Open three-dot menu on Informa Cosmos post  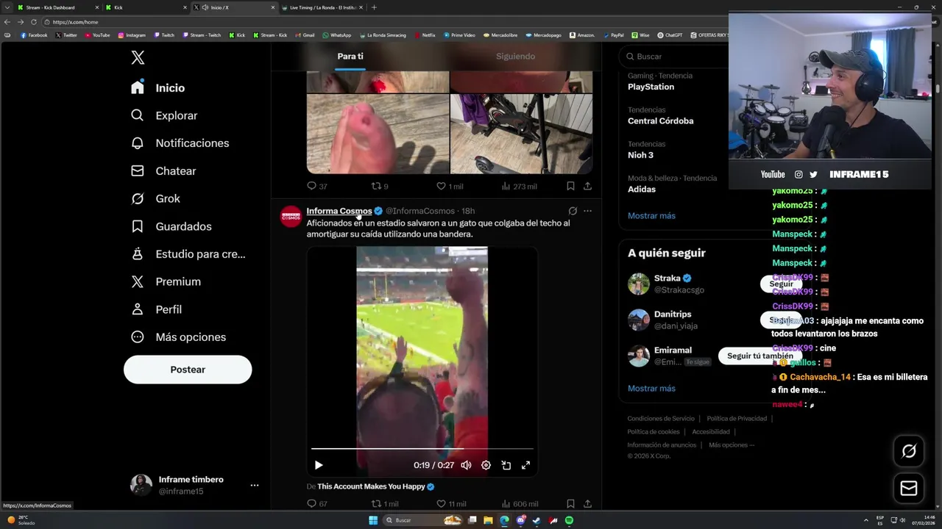click(587, 211)
